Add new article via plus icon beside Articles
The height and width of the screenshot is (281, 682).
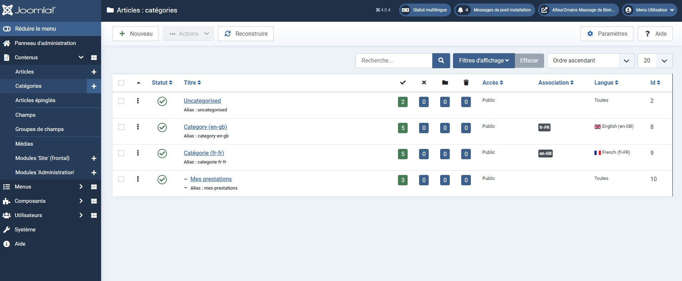pos(94,72)
